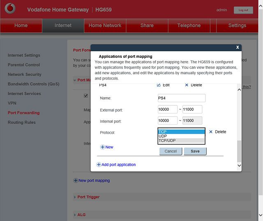Screen dimensions: 263x221
Task: Open VPN in sidebar
Action: click(12, 103)
